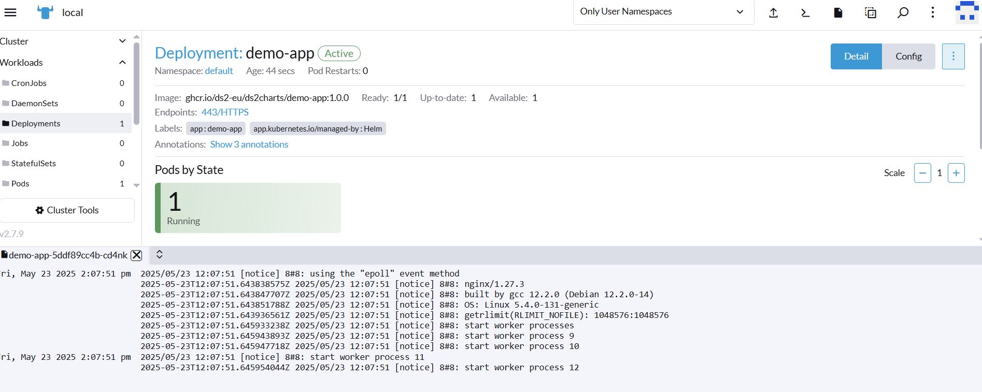Open the Only User Namespaces dropdown
The width and height of the screenshot is (982, 392).
tap(663, 12)
